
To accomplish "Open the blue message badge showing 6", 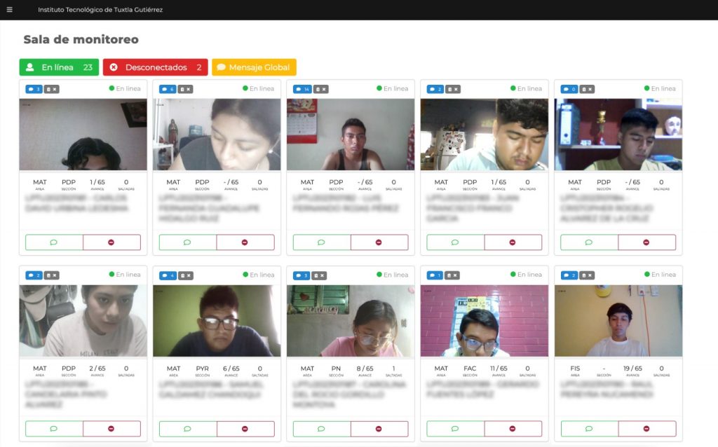I will (x=168, y=89).
